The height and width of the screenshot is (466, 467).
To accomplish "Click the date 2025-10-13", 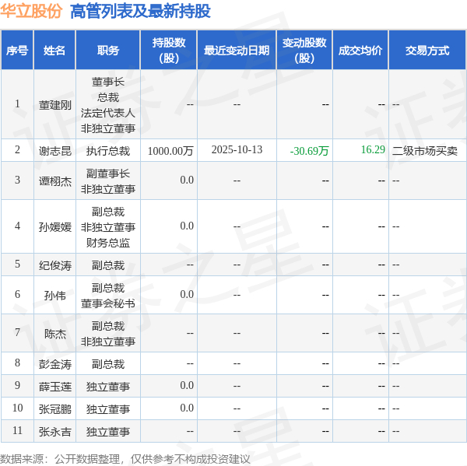I will (x=237, y=149).
